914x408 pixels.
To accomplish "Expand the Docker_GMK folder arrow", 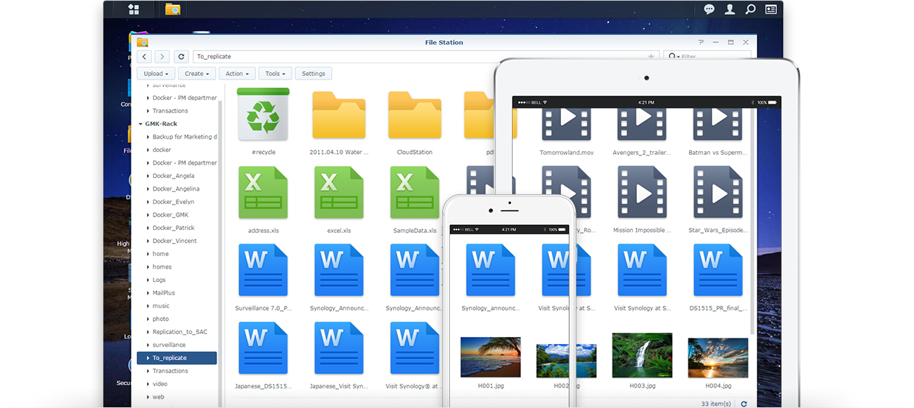I will [148, 215].
